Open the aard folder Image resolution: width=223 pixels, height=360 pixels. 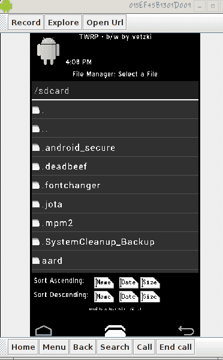pyautogui.click(x=115, y=260)
